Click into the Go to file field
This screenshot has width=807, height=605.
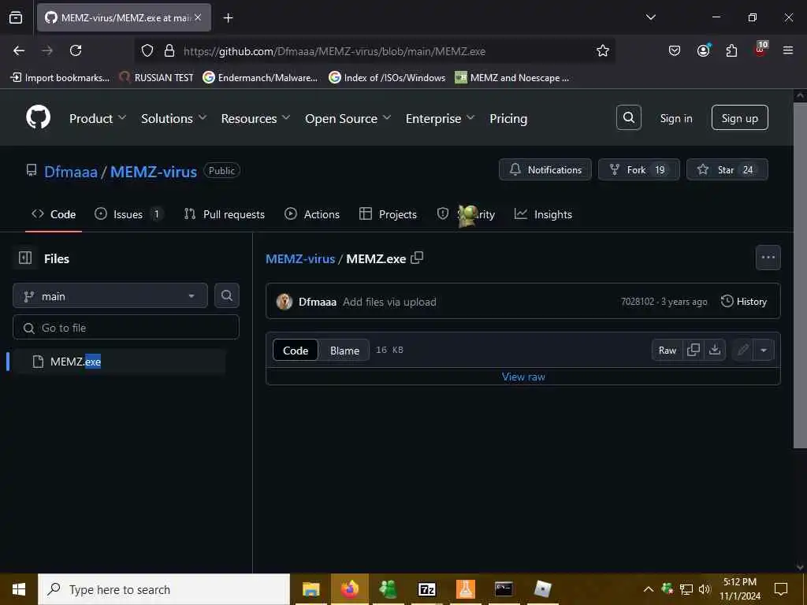pos(126,327)
